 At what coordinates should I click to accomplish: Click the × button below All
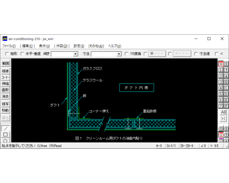(x=224, y=118)
